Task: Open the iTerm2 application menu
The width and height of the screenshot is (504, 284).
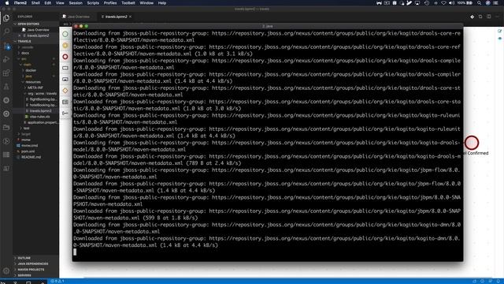Action: [20, 3]
